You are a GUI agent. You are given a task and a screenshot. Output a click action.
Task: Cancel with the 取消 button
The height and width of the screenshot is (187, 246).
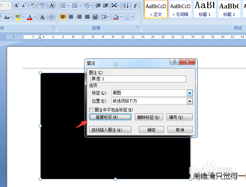pyautogui.click(x=180, y=129)
